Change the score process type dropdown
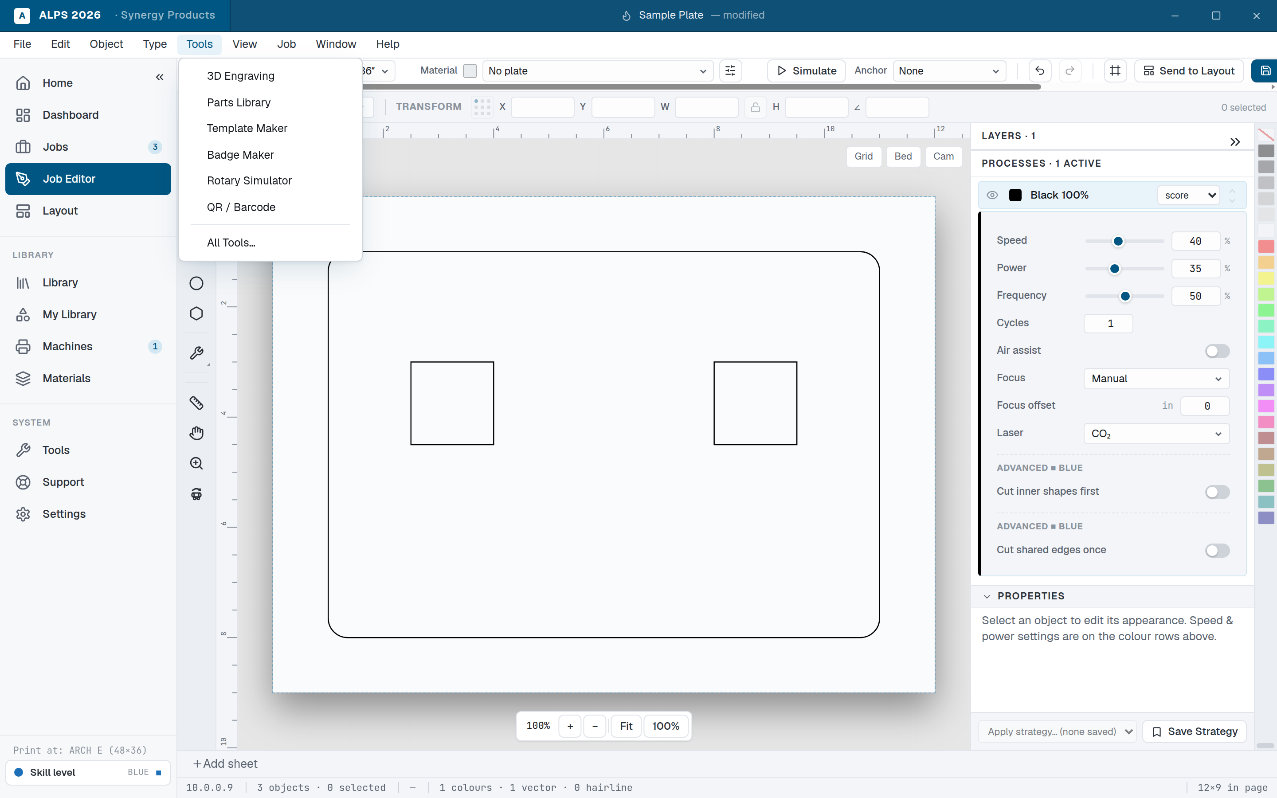The width and height of the screenshot is (1277, 798). tap(1188, 195)
